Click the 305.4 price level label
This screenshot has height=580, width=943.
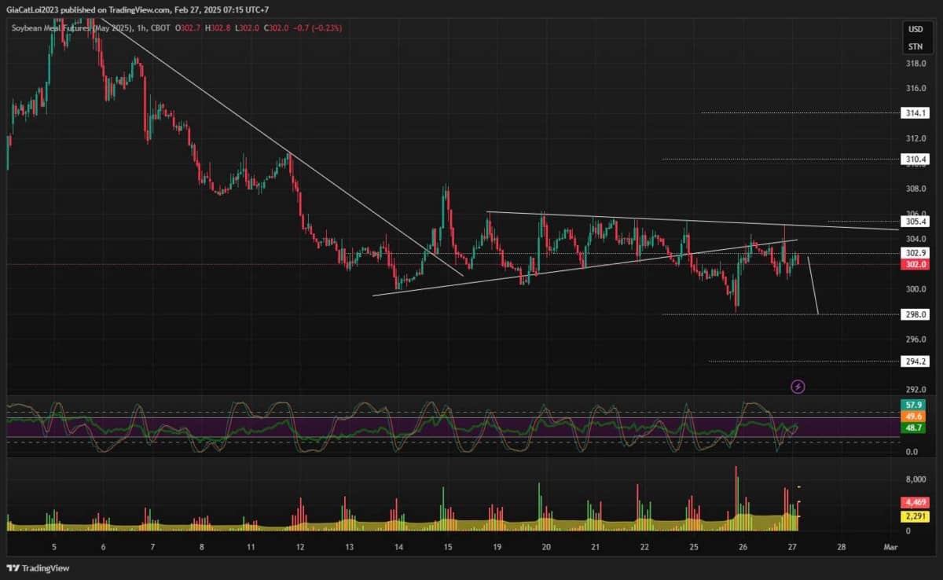click(917, 221)
